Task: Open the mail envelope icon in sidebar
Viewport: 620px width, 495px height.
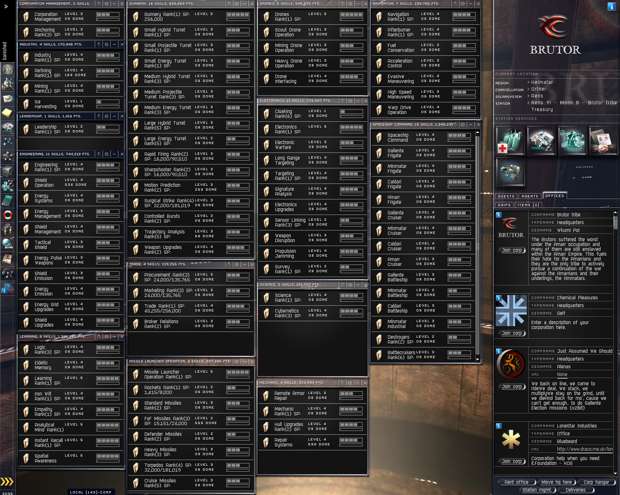Action: 8,99
